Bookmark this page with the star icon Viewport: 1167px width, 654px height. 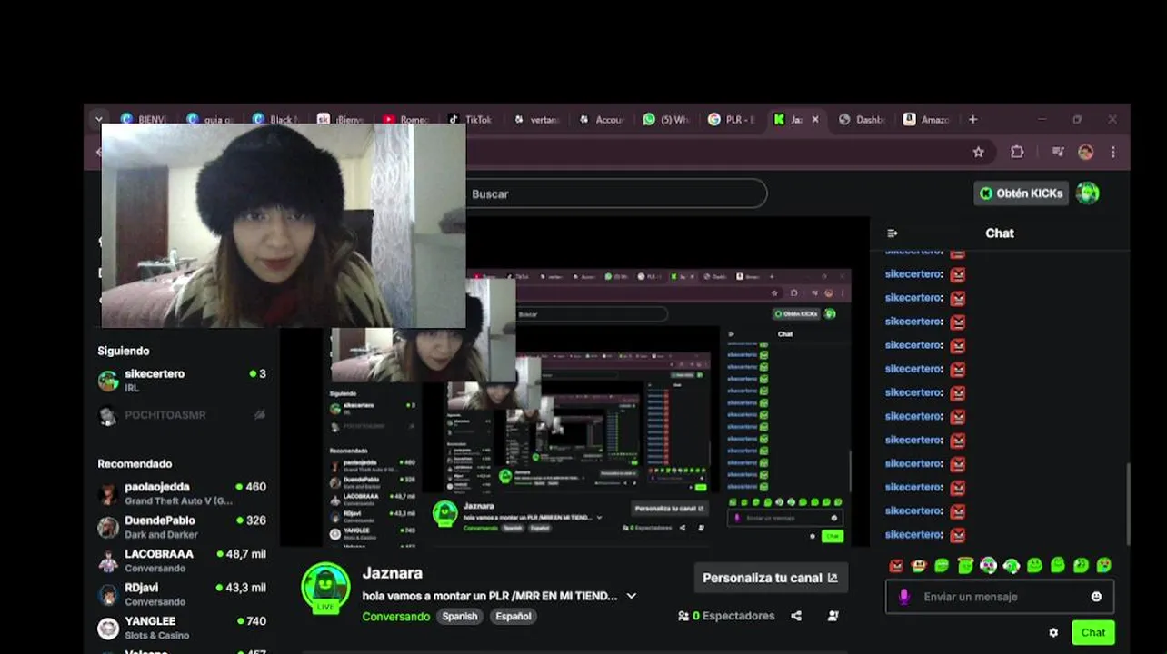tap(978, 152)
